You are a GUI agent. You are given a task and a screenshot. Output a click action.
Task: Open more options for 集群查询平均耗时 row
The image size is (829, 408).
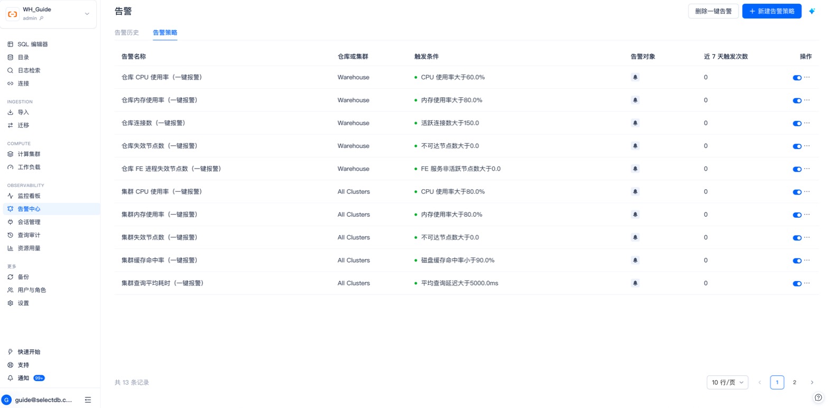pos(807,283)
